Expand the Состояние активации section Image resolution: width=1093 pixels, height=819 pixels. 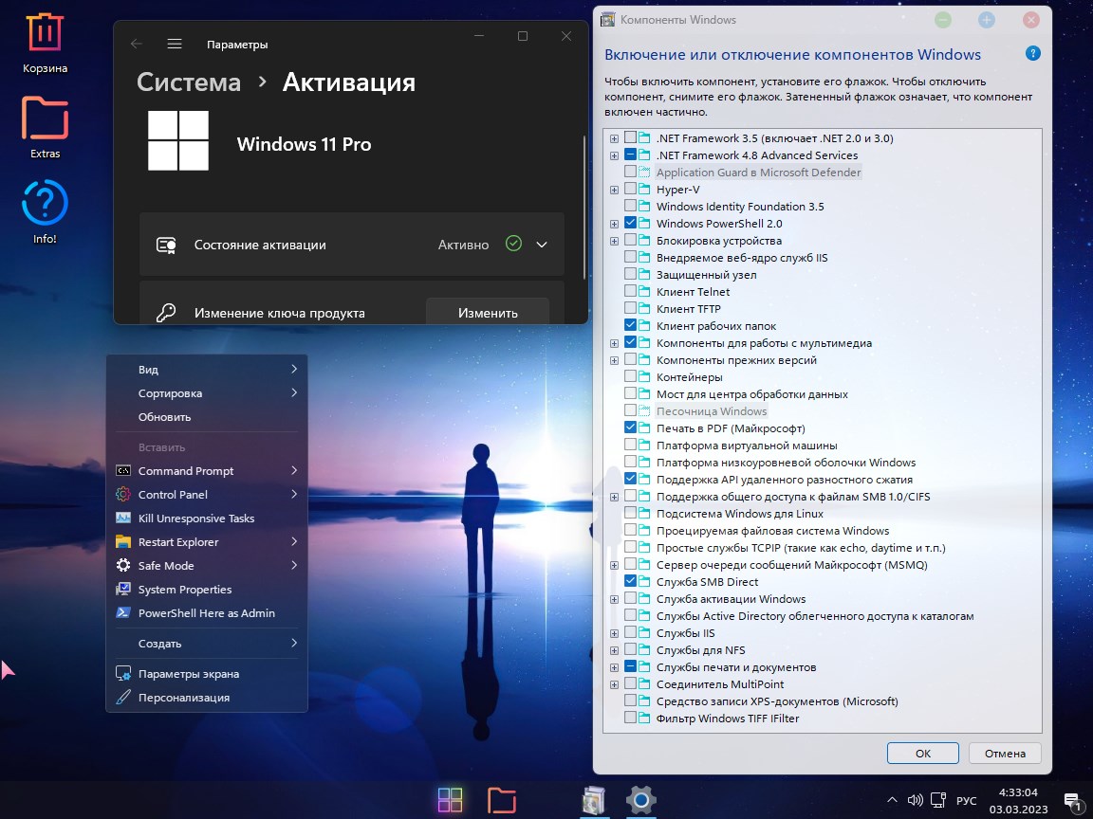coord(541,244)
